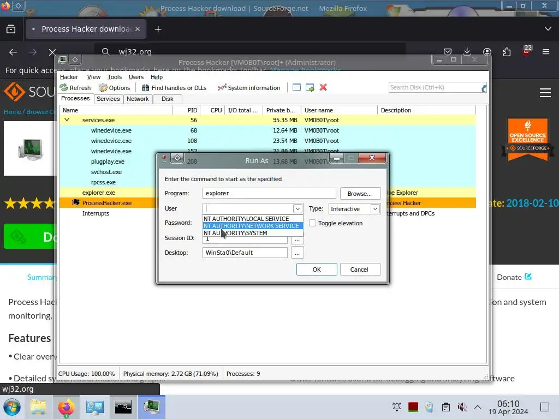Click the notifications bell tray icon

pyautogui.click(x=396, y=407)
